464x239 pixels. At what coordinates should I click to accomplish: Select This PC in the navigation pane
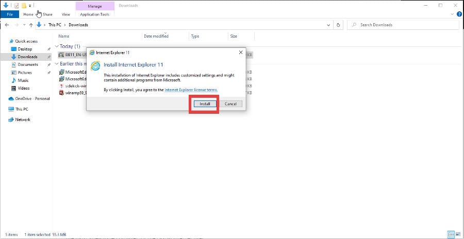point(22,109)
